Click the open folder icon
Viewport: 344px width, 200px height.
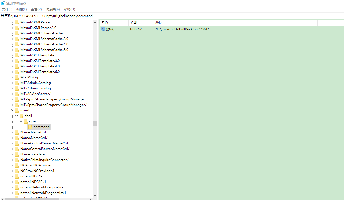[x=26, y=121]
